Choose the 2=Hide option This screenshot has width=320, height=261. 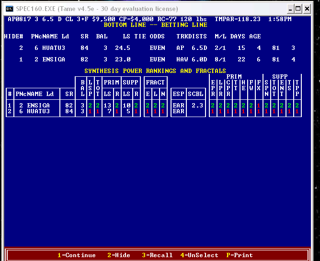(x=119, y=255)
